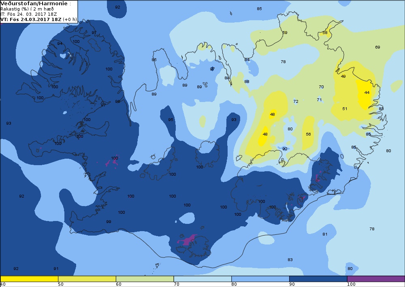The image size is (405, 287).
Task: Click the humidity value 95 on the map
Action: [x=171, y=119]
